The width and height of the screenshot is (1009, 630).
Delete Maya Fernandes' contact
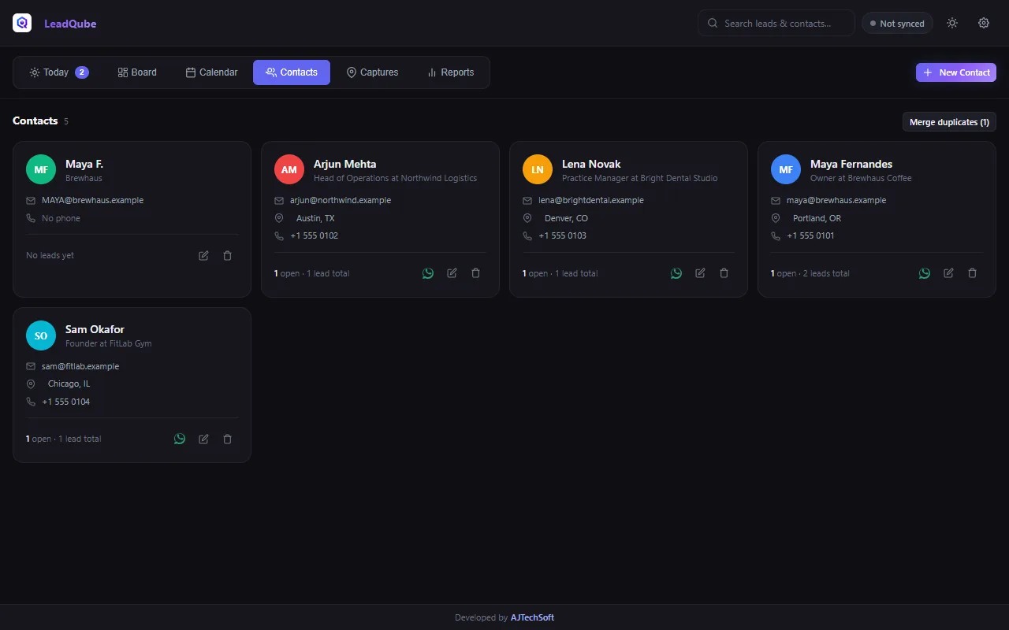coord(972,273)
